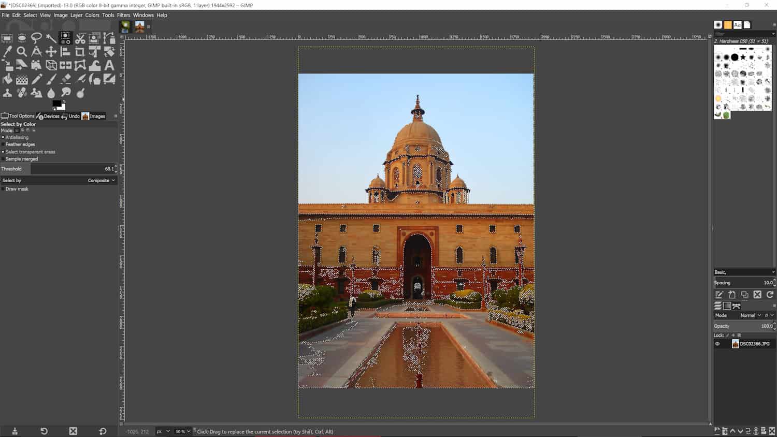Select the Flip tool
777x437 pixels.
pyautogui.click(x=65, y=65)
